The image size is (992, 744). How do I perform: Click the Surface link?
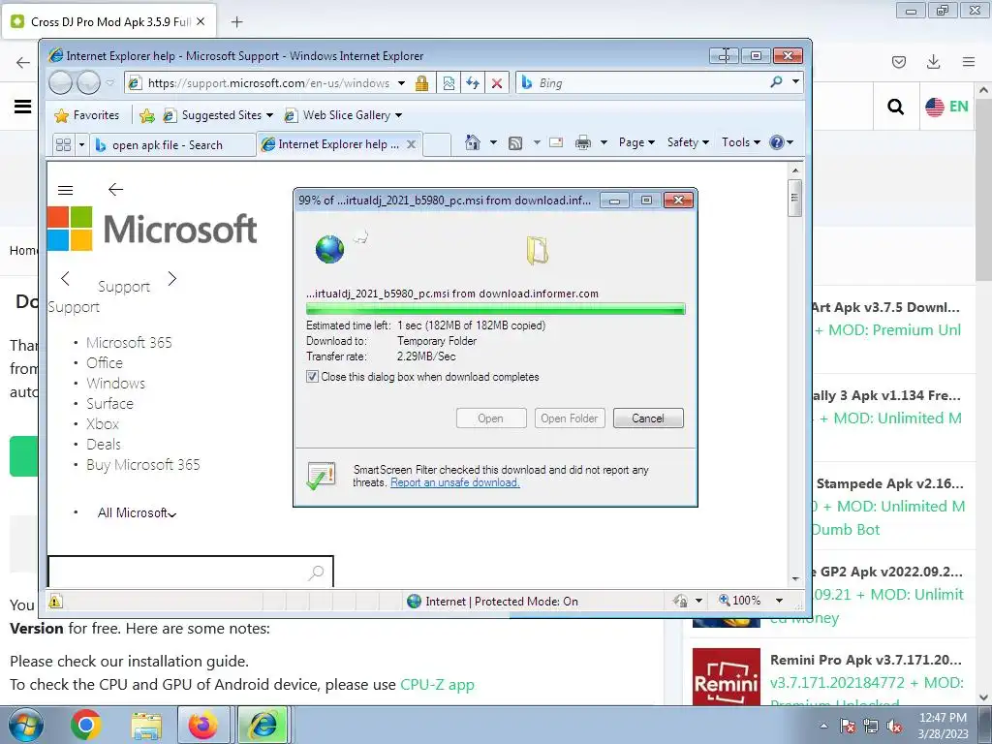(x=110, y=404)
